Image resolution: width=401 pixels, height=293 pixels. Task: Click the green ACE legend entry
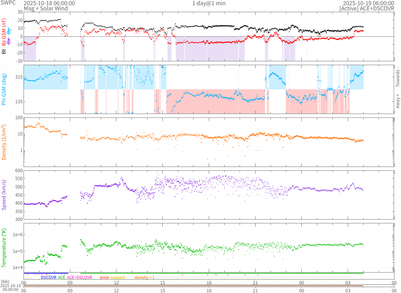62,277
